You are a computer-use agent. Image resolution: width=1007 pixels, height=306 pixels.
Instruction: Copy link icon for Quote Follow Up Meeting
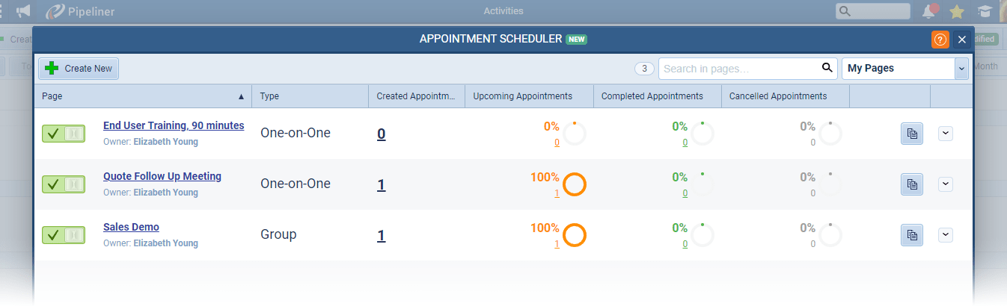(911, 184)
